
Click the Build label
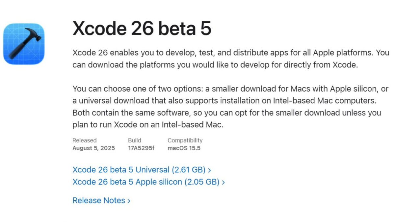point(135,140)
